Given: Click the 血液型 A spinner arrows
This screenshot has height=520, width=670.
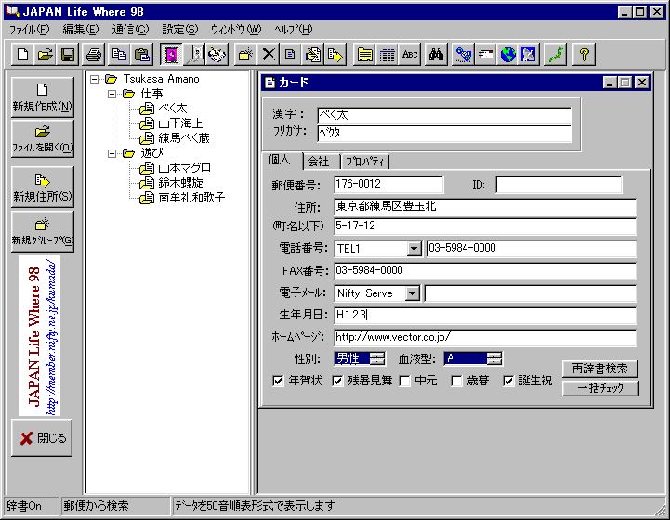Looking at the screenshot, I should click(494, 358).
